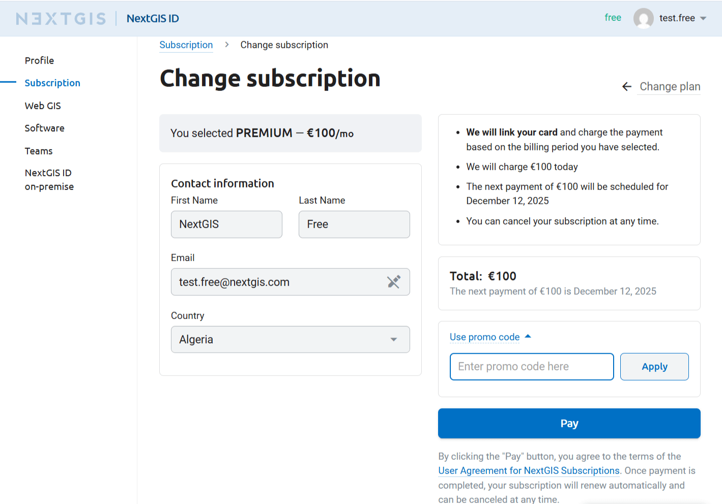Image resolution: width=722 pixels, height=504 pixels.
Task: Click the crossed-out pencil icon in Email field
Action: pos(393,282)
